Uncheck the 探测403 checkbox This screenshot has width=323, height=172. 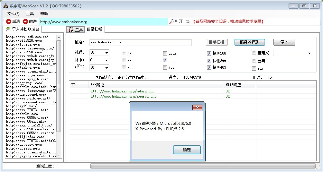click(x=209, y=67)
